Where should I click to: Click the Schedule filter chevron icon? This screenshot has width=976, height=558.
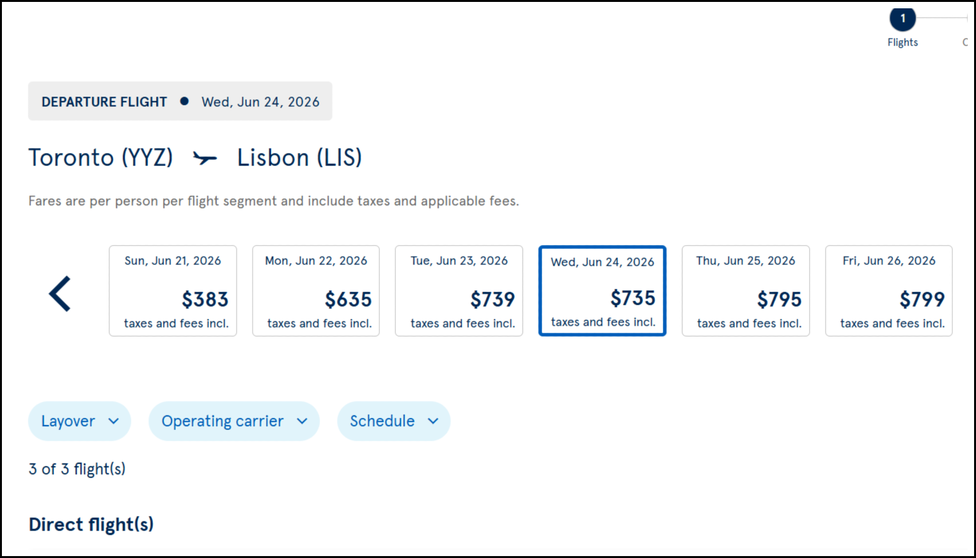pos(433,421)
